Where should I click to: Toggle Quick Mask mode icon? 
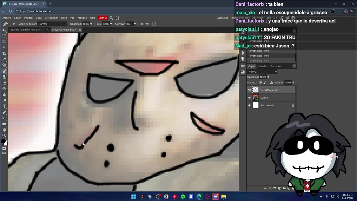[x=4, y=149]
